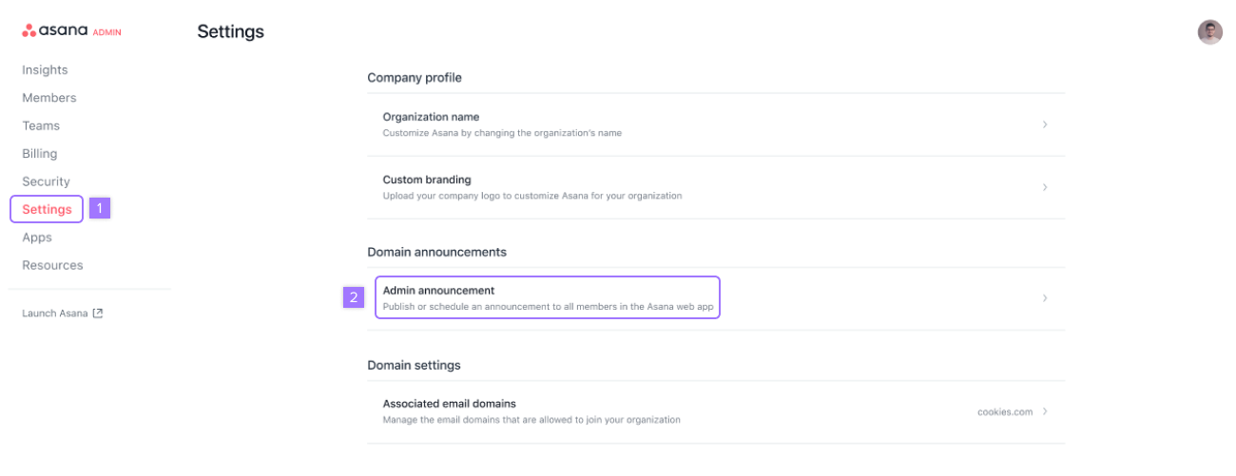The width and height of the screenshot is (1236, 476).
Task: Open the Organization name setting
Action: [431, 117]
